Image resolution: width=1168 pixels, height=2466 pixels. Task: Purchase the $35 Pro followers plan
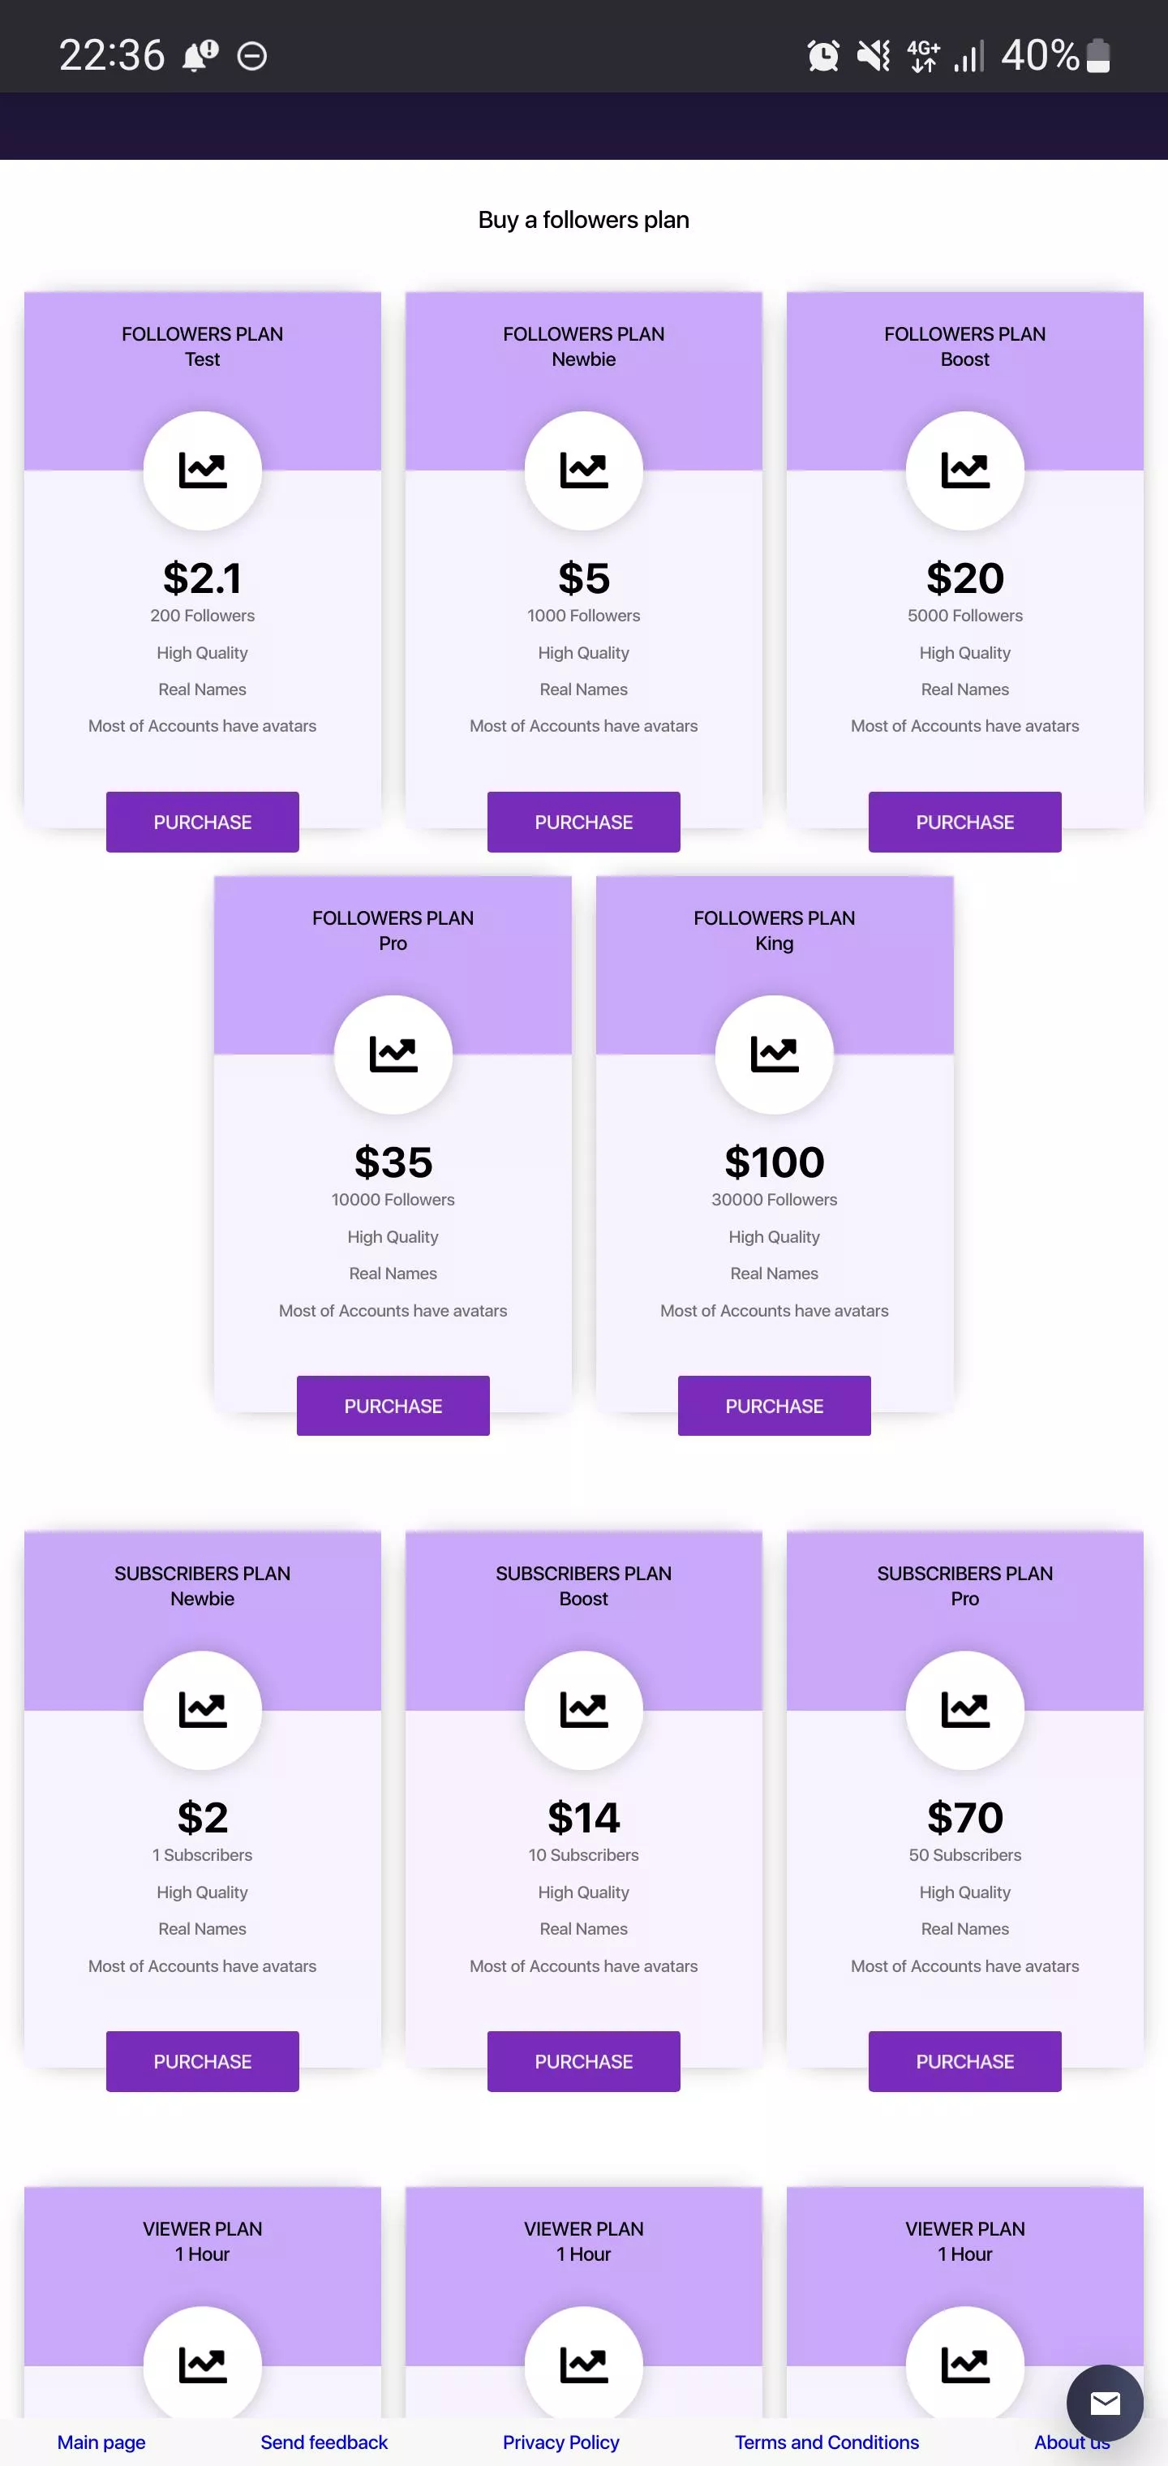click(393, 1405)
